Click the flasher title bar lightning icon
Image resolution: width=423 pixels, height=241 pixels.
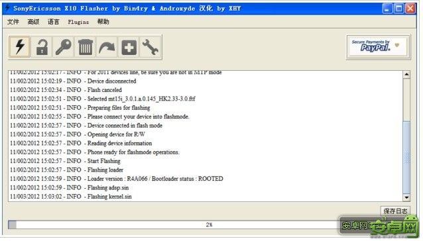coord(7,8)
